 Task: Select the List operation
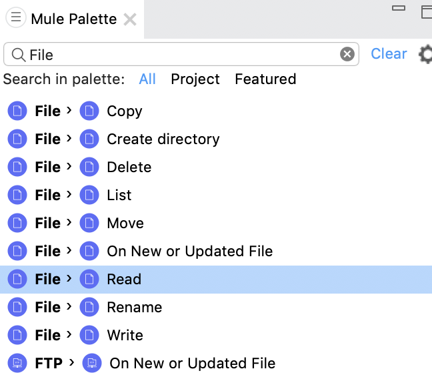[x=119, y=195]
